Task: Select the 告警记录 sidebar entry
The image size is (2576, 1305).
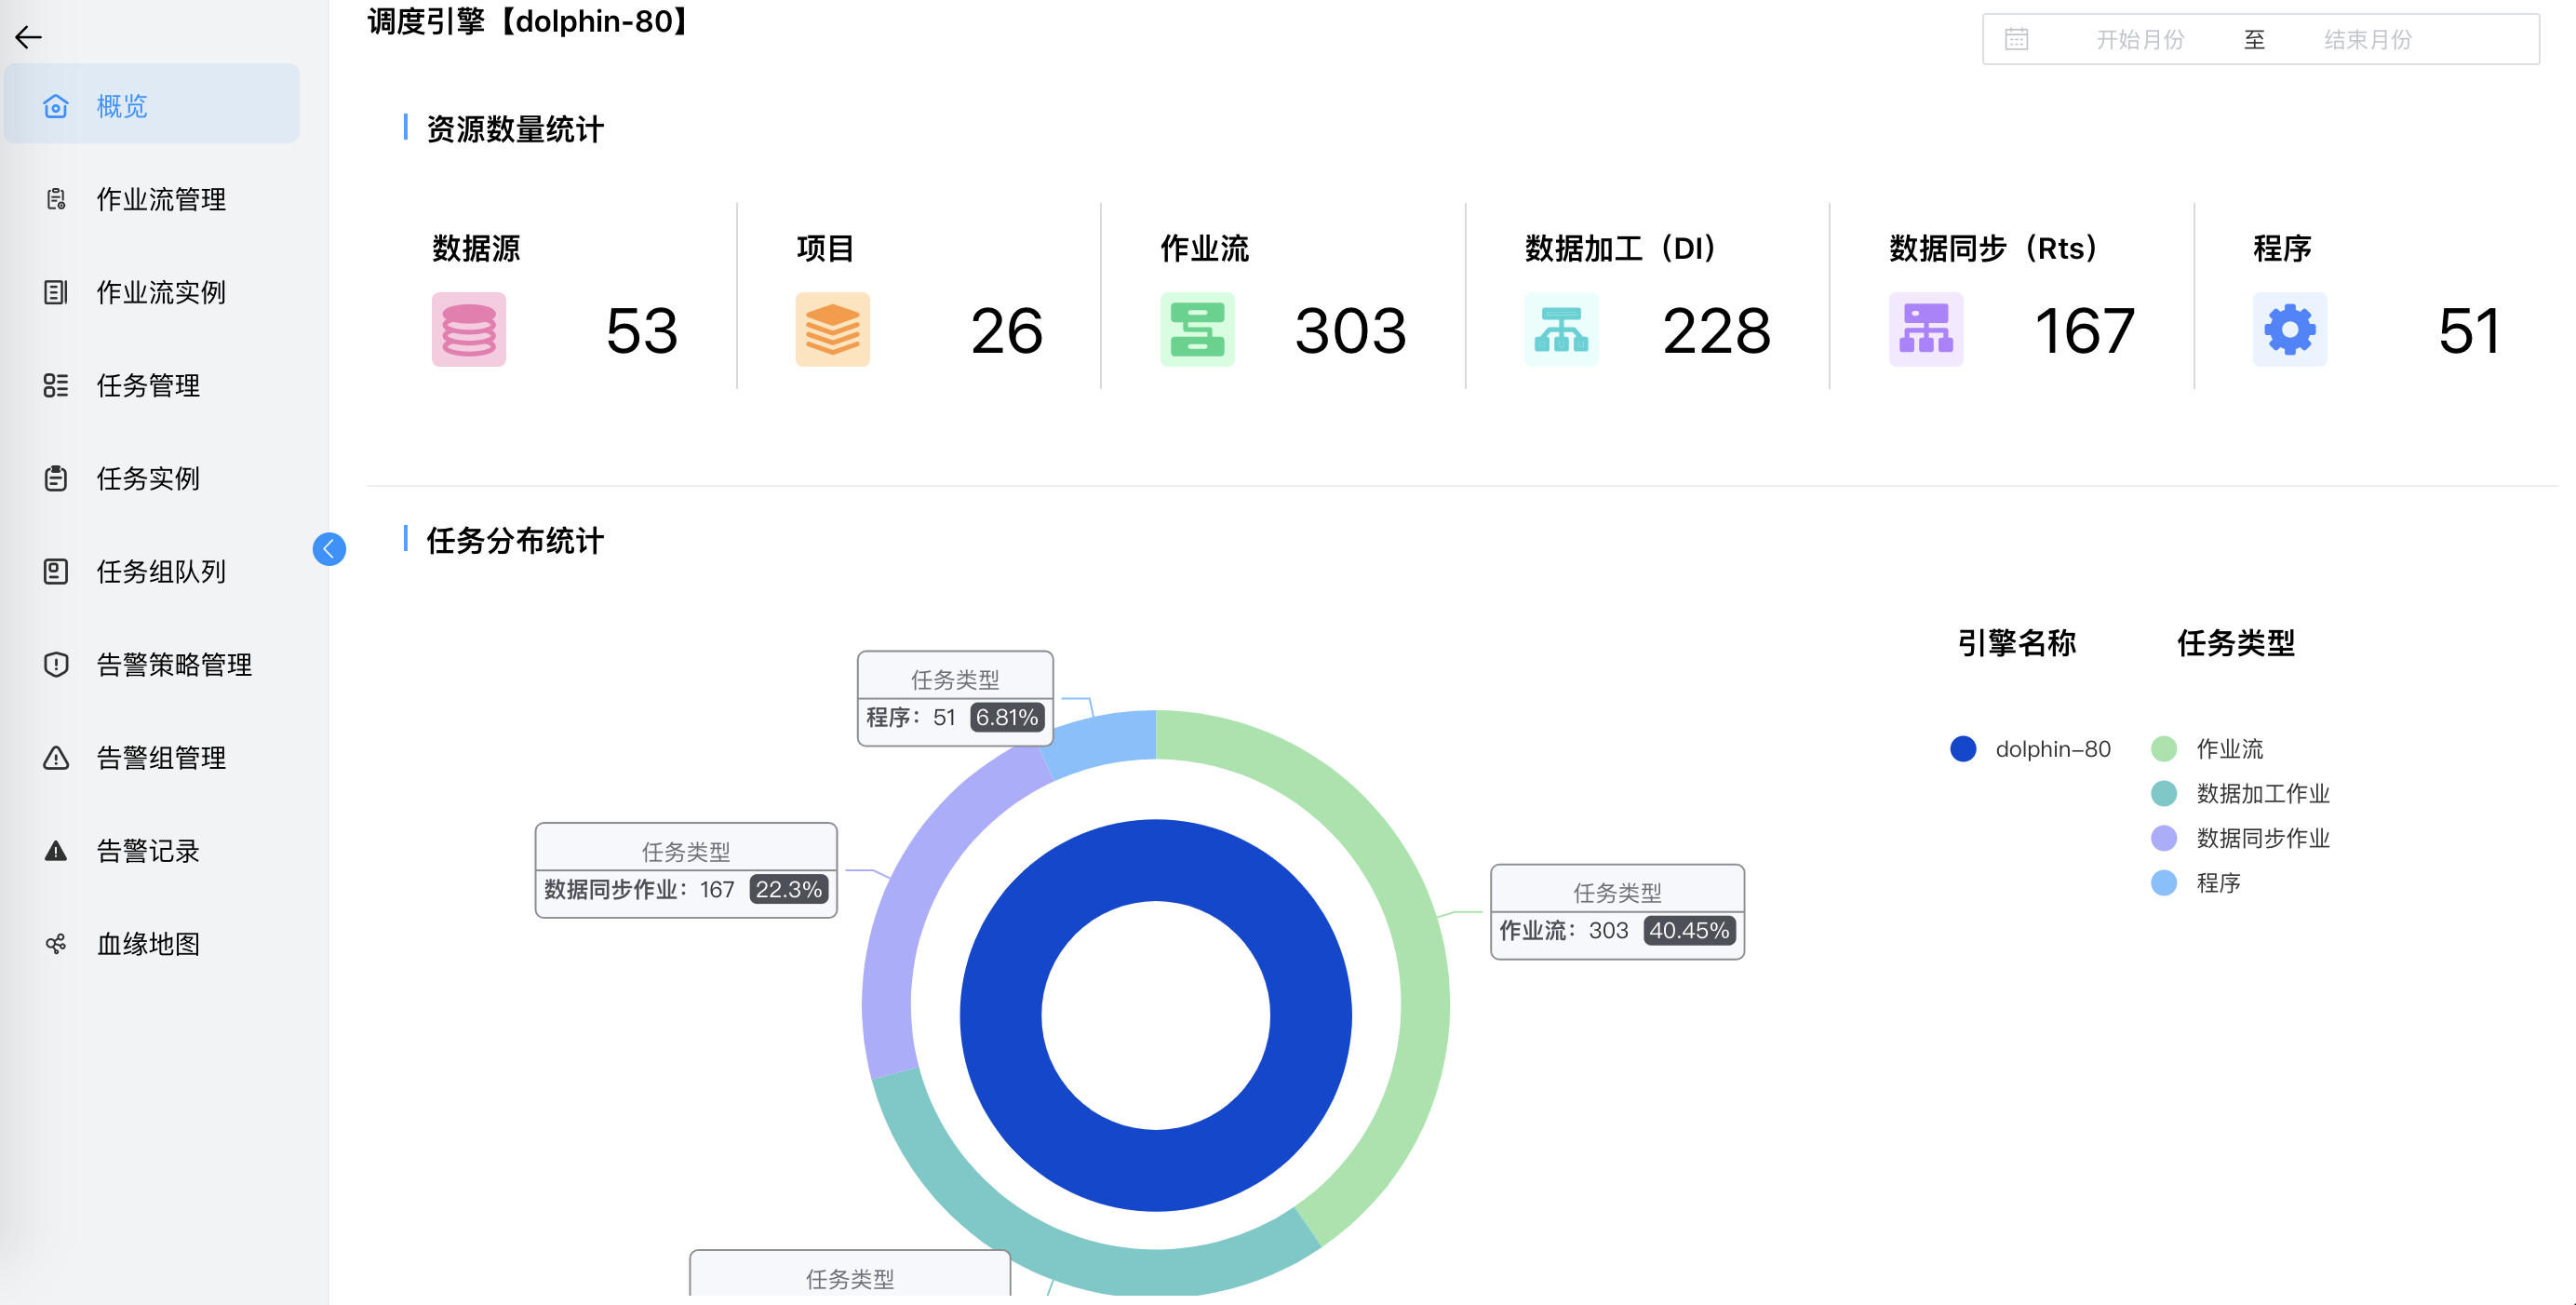Action: pyautogui.click(x=147, y=850)
